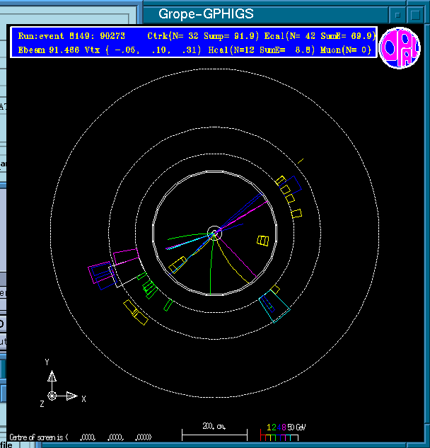430x448 pixels.
Task: Click the OPAL logo in the header
Action: pos(400,48)
